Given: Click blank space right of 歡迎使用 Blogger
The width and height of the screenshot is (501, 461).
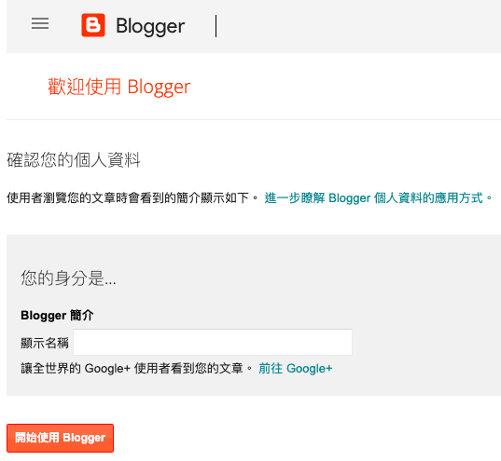Looking at the screenshot, I should pos(336,87).
